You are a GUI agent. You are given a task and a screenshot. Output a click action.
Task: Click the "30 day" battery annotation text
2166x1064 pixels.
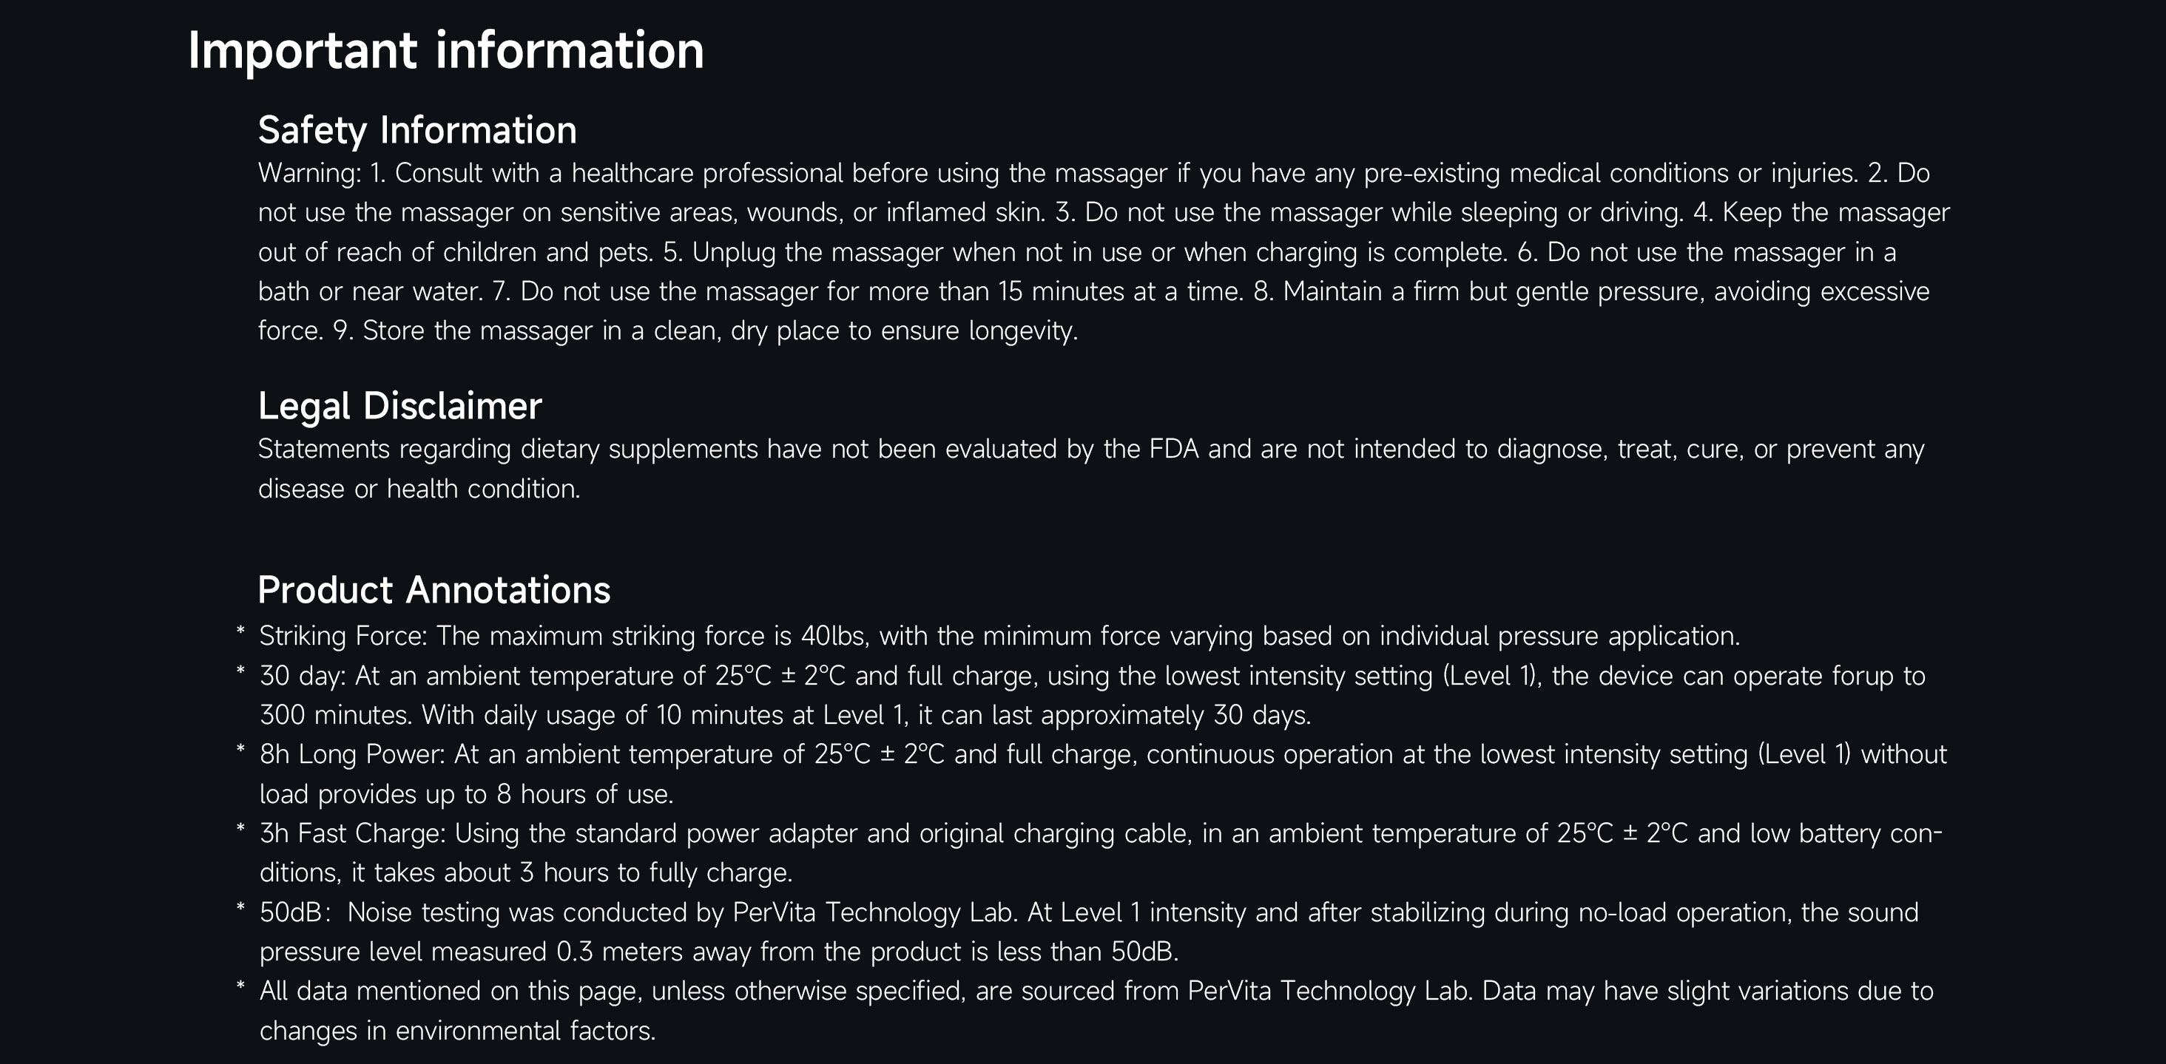click(x=1091, y=695)
